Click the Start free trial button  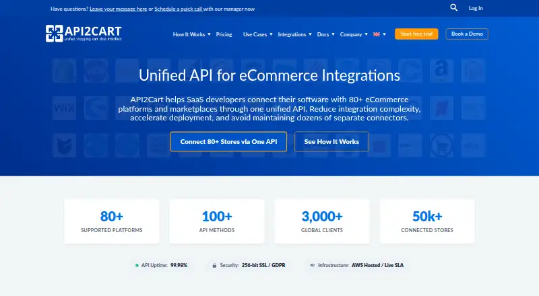416,34
